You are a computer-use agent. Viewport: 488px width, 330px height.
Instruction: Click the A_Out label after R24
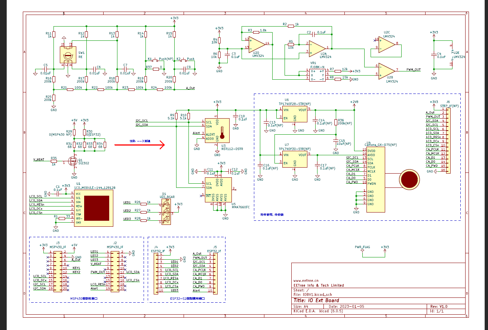(x=190, y=88)
